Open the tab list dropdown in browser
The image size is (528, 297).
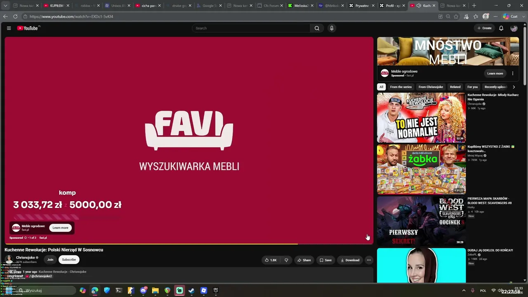pos(5,5)
